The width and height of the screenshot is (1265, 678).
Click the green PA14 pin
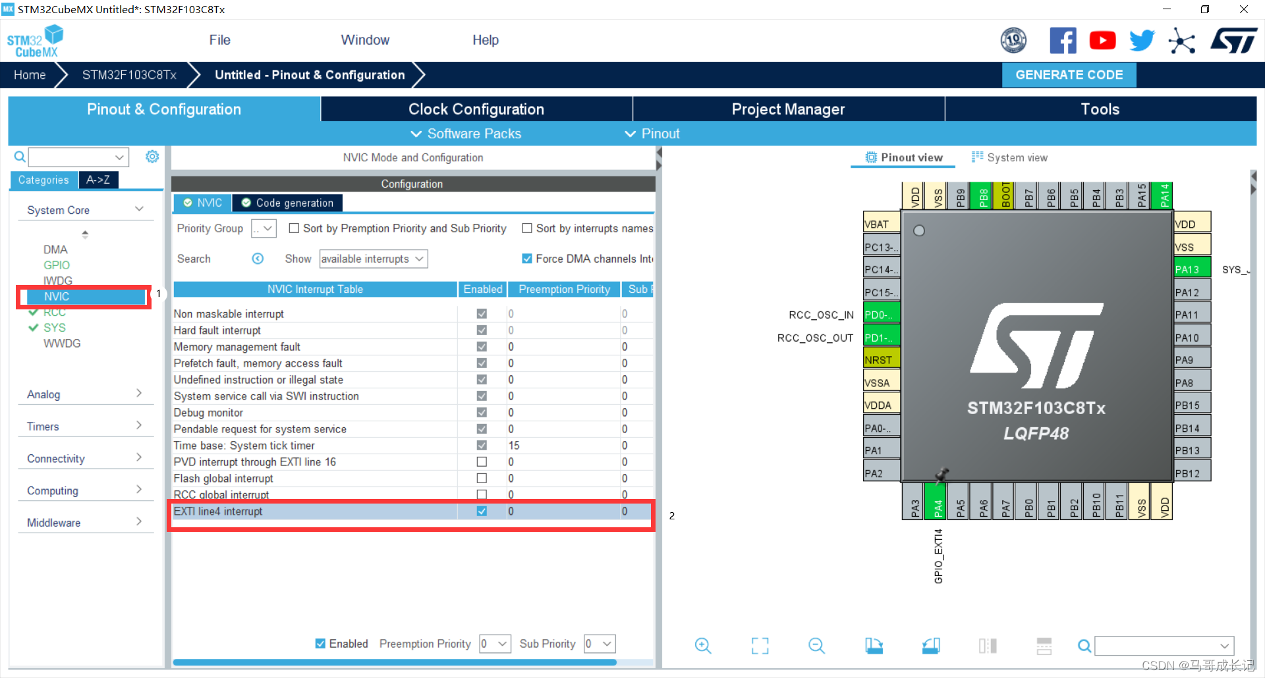(1163, 196)
